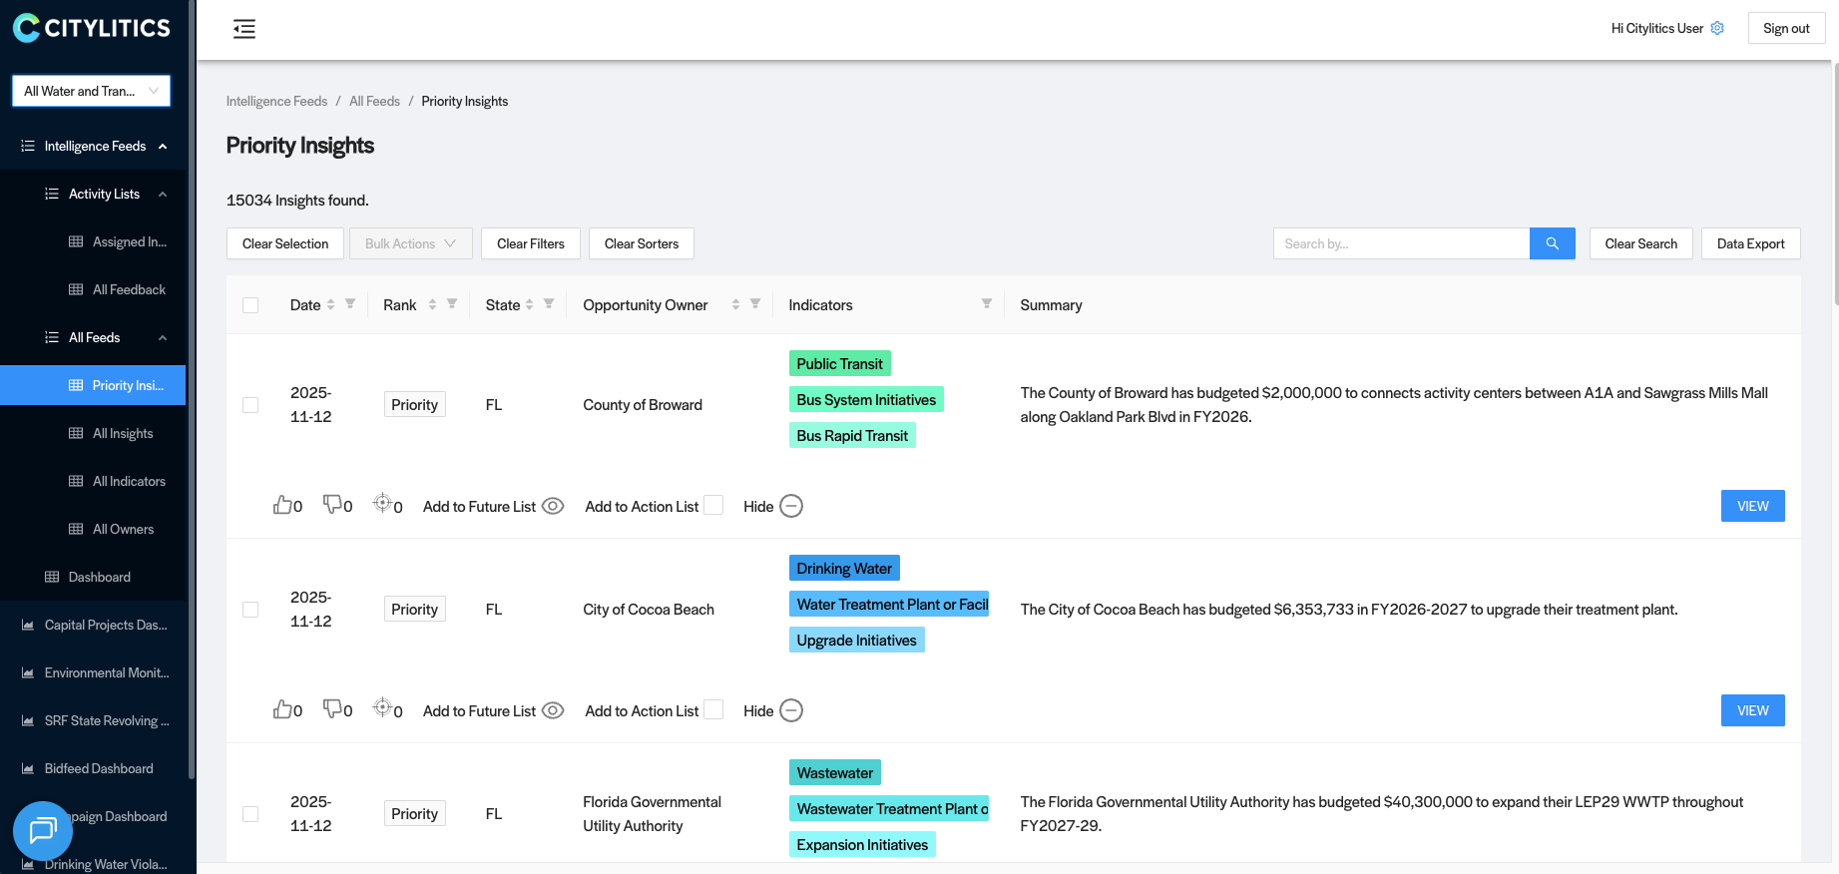The height and width of the screenshot is (874, 1839).
Task: Click the target icon on County of Broward row
Action: click(382, 503)
